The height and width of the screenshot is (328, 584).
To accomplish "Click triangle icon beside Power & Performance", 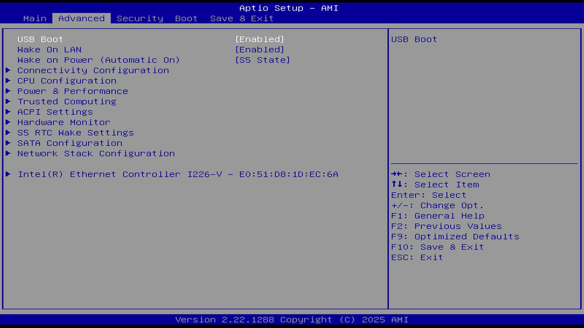I will (x=8, y=91).
